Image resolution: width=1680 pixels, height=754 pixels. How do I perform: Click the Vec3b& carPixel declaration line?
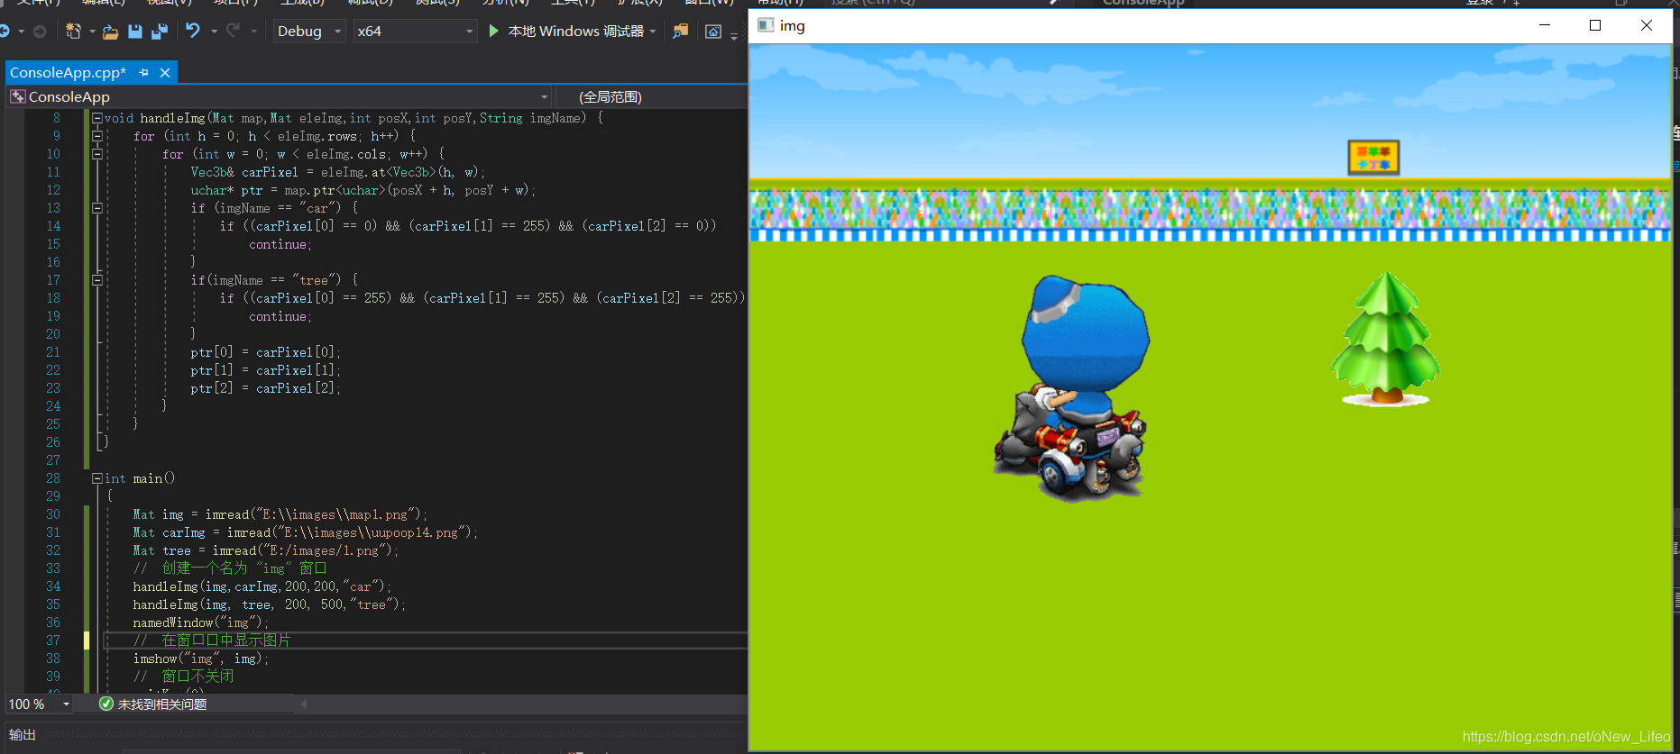[x=338, y=172]
